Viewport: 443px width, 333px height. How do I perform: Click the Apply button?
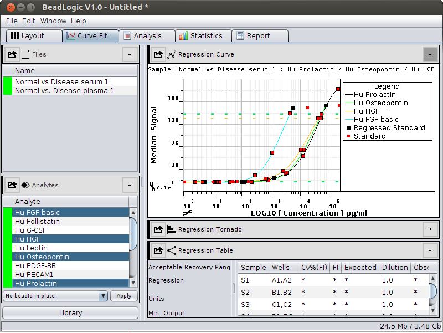coord(124,296)
